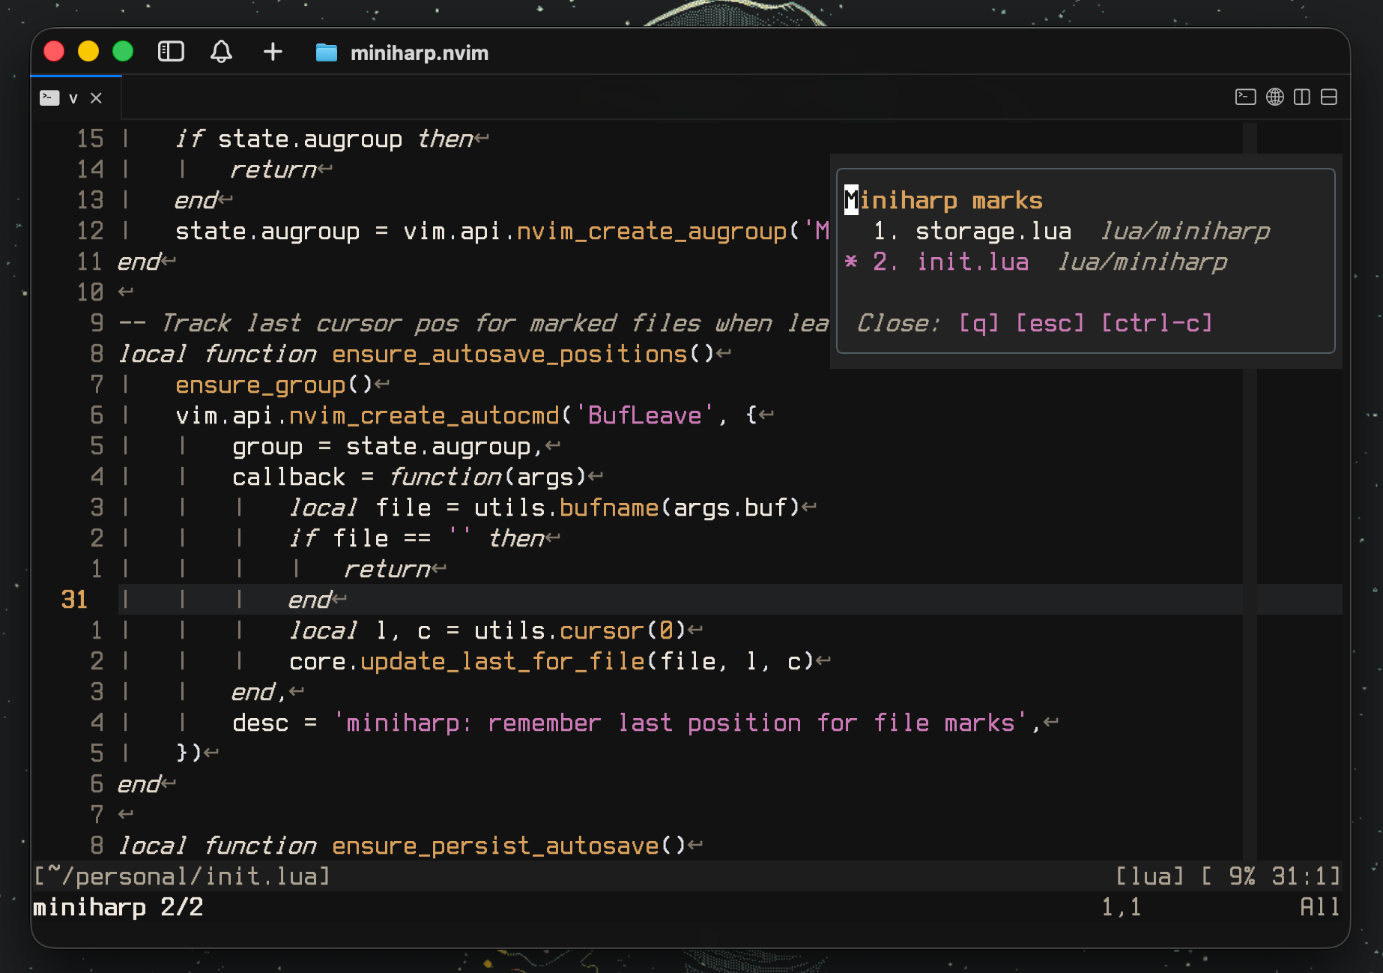This screenshot has width=1383, height=973.
Task: Open browser globe icon in toolbar
Action: (x=1274, y=97)
